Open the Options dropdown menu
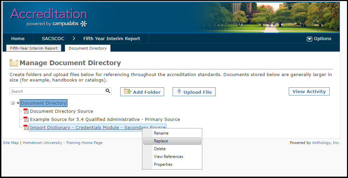The image size is (348, 178). [x=319, y=39]
